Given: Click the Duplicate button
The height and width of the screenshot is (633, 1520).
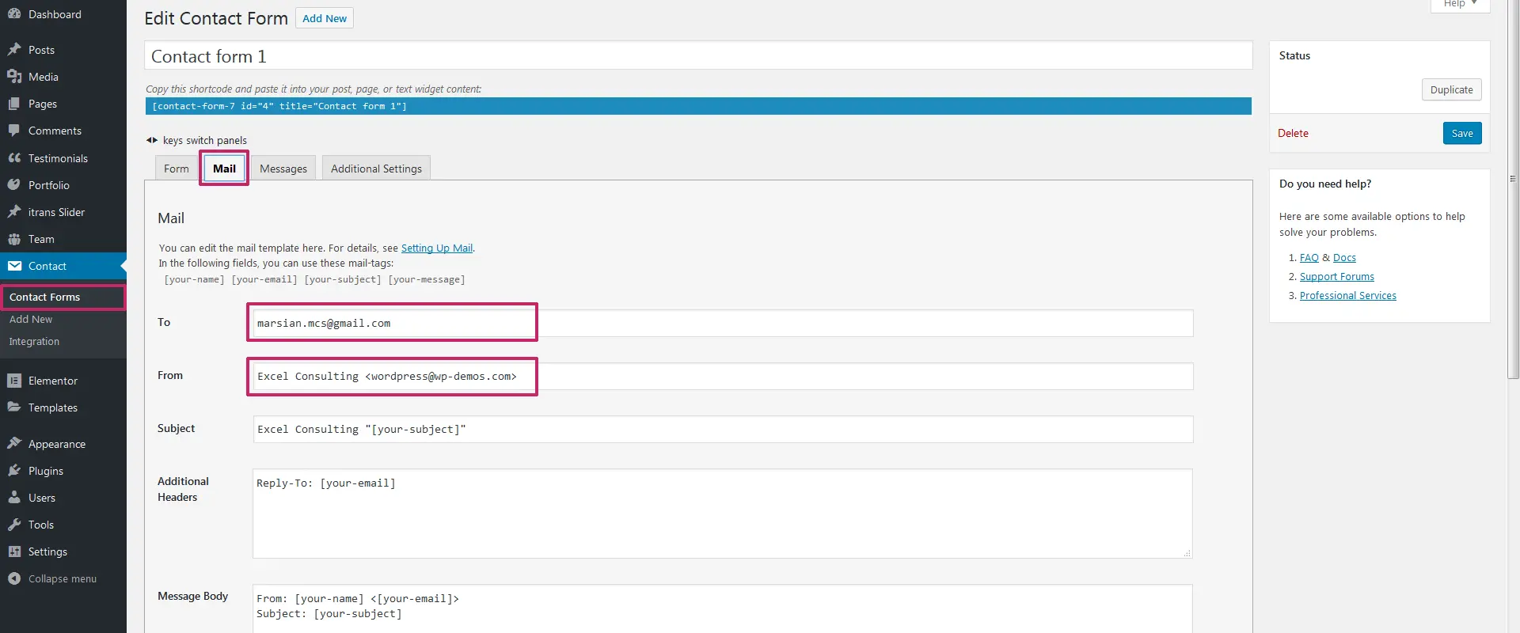Looking at the screenshot, I should pos(1451,89).
